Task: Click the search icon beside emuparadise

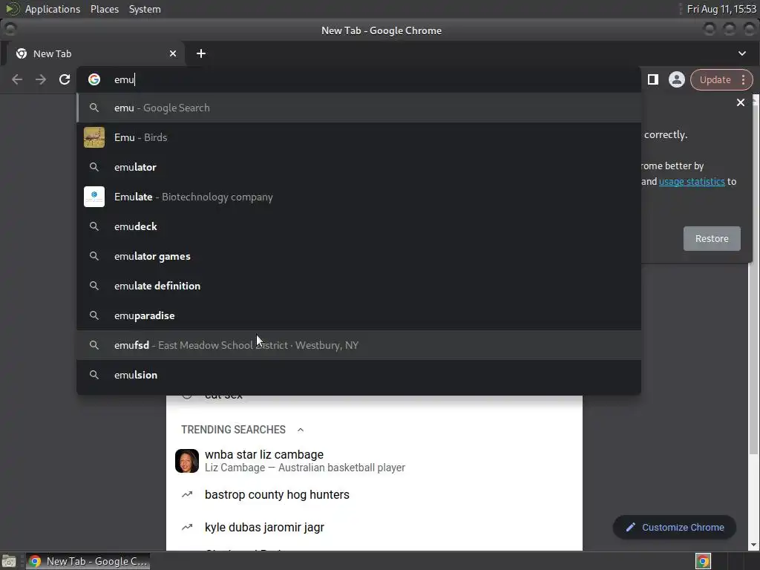Action: coord(94,315)
